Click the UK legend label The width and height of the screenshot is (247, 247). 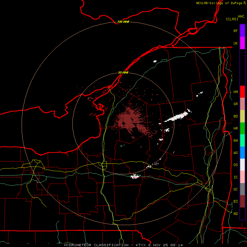click(235, 43)
